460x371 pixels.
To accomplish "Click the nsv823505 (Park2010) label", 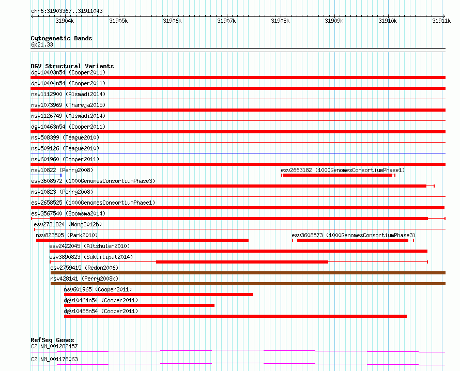I will point(67,235).
